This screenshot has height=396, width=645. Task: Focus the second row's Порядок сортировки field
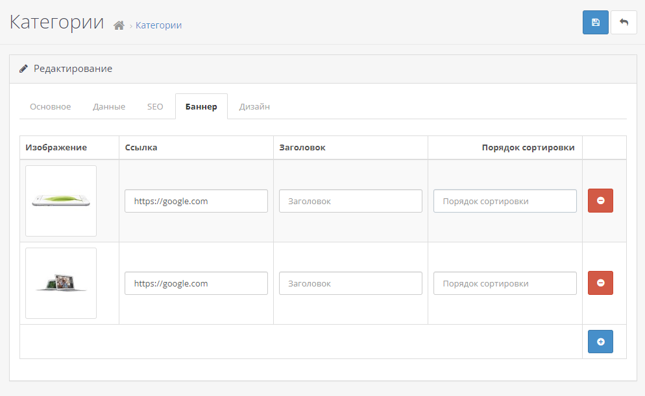[x=505, y=283]
